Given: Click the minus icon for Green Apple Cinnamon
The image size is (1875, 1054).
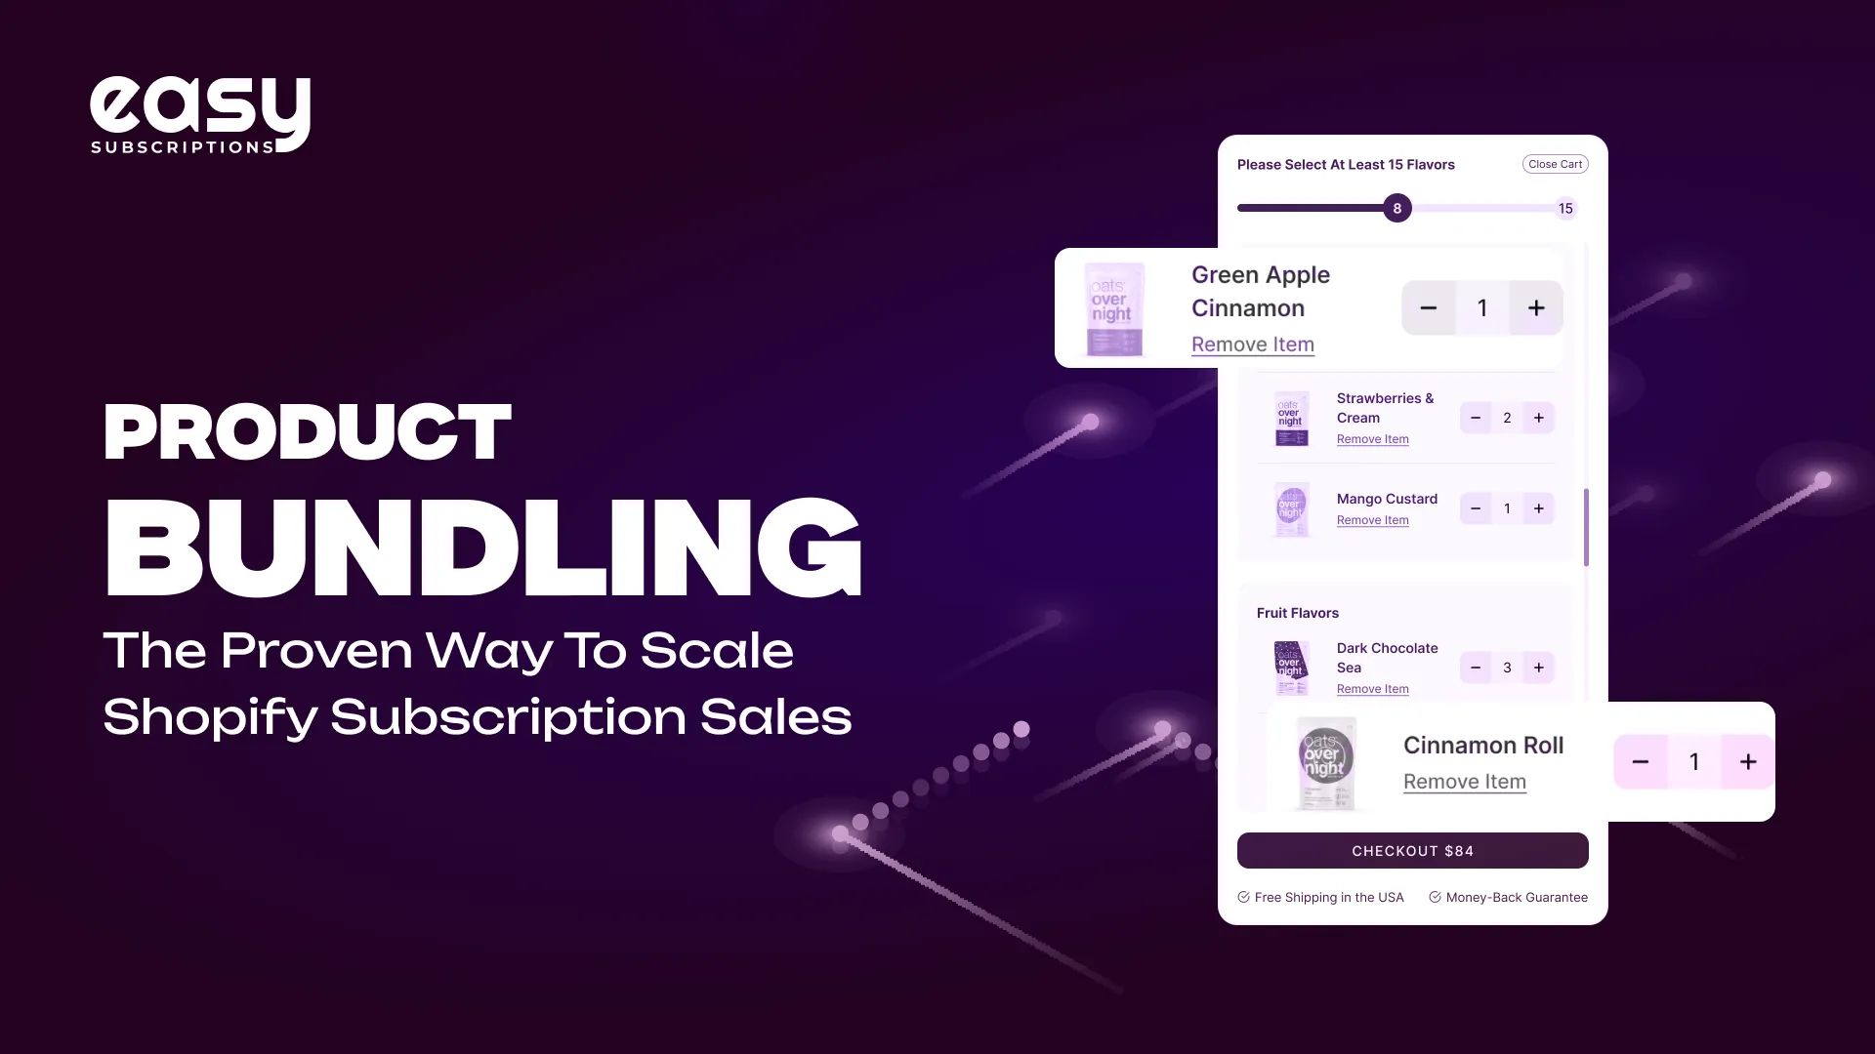Looking at the screenshot, I should coord(1428,307).
